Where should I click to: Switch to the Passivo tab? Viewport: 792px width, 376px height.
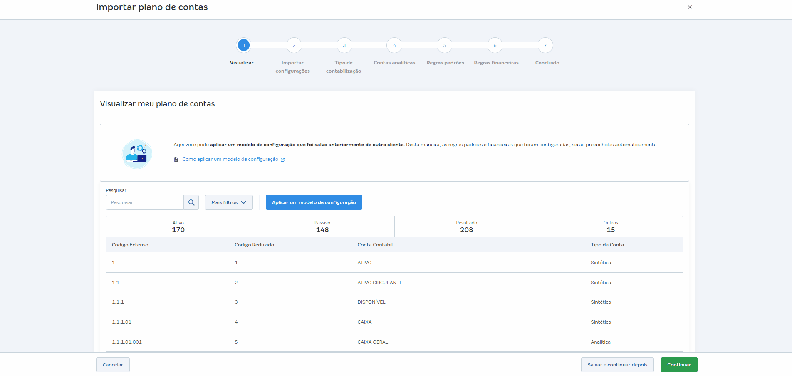(x=322, y=226)
